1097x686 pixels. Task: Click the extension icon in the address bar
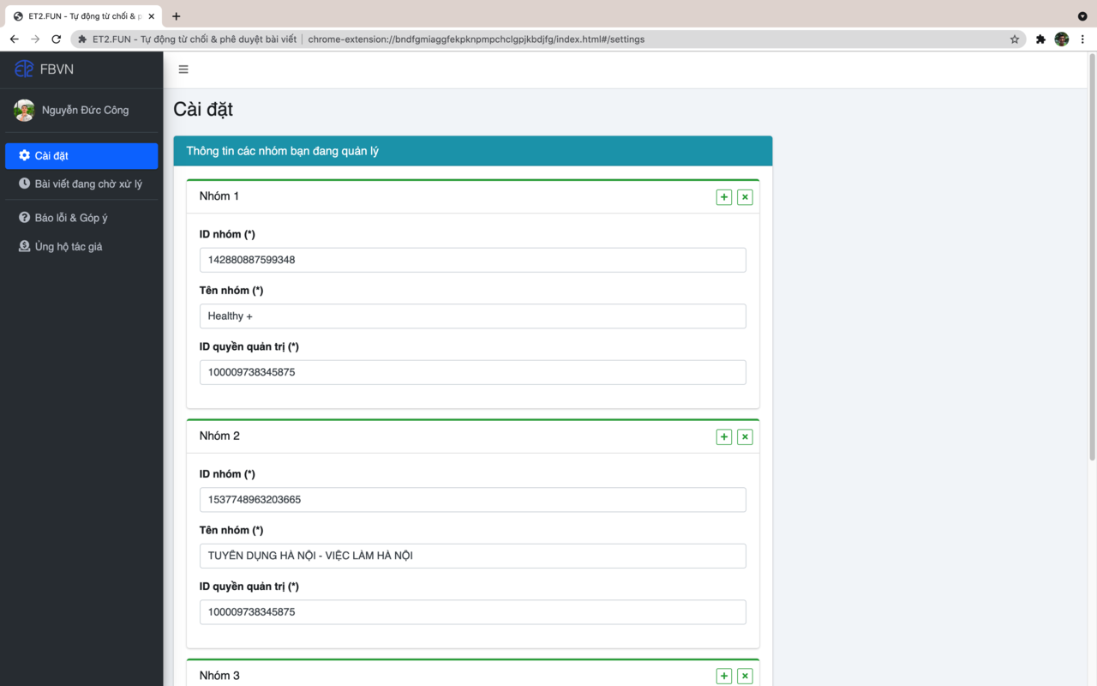(82, 39)
